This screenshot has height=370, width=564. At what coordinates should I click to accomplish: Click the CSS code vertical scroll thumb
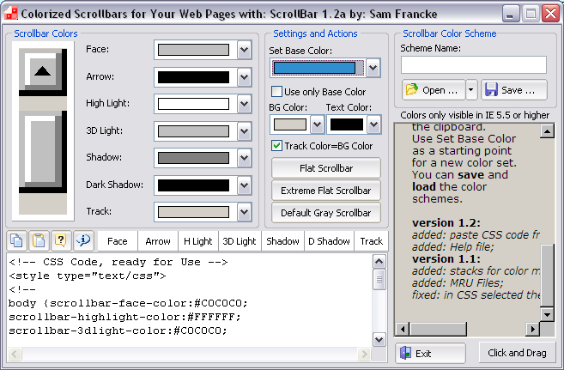click(x=379, y=279)
